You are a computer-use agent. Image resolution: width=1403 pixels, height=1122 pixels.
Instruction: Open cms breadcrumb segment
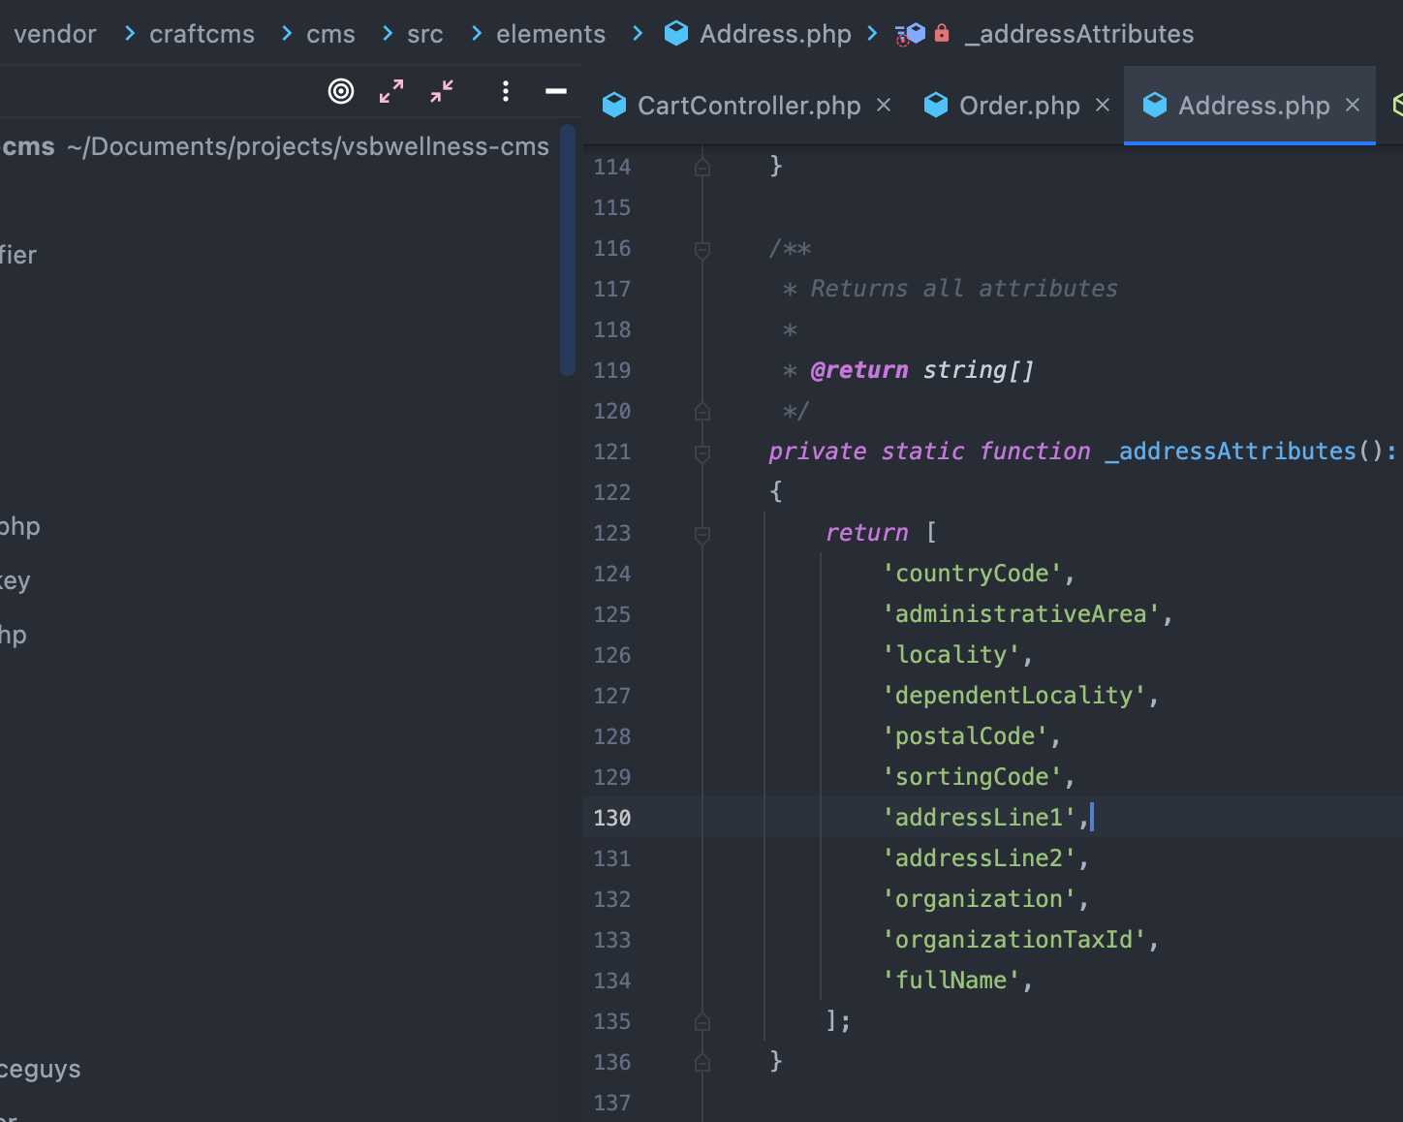[x=330, y=34]
